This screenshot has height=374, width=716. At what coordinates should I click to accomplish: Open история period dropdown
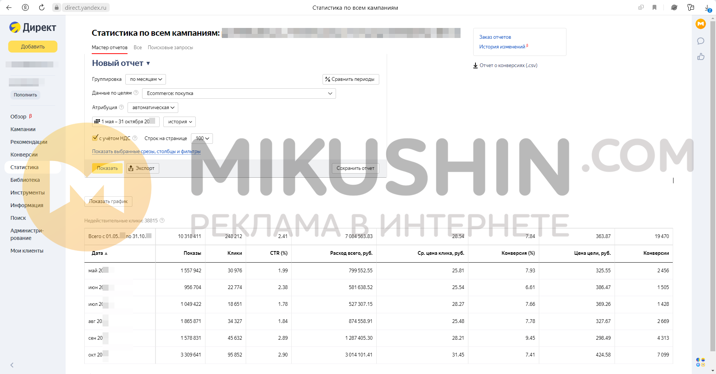pyautogui.click(x=180, y=122)
